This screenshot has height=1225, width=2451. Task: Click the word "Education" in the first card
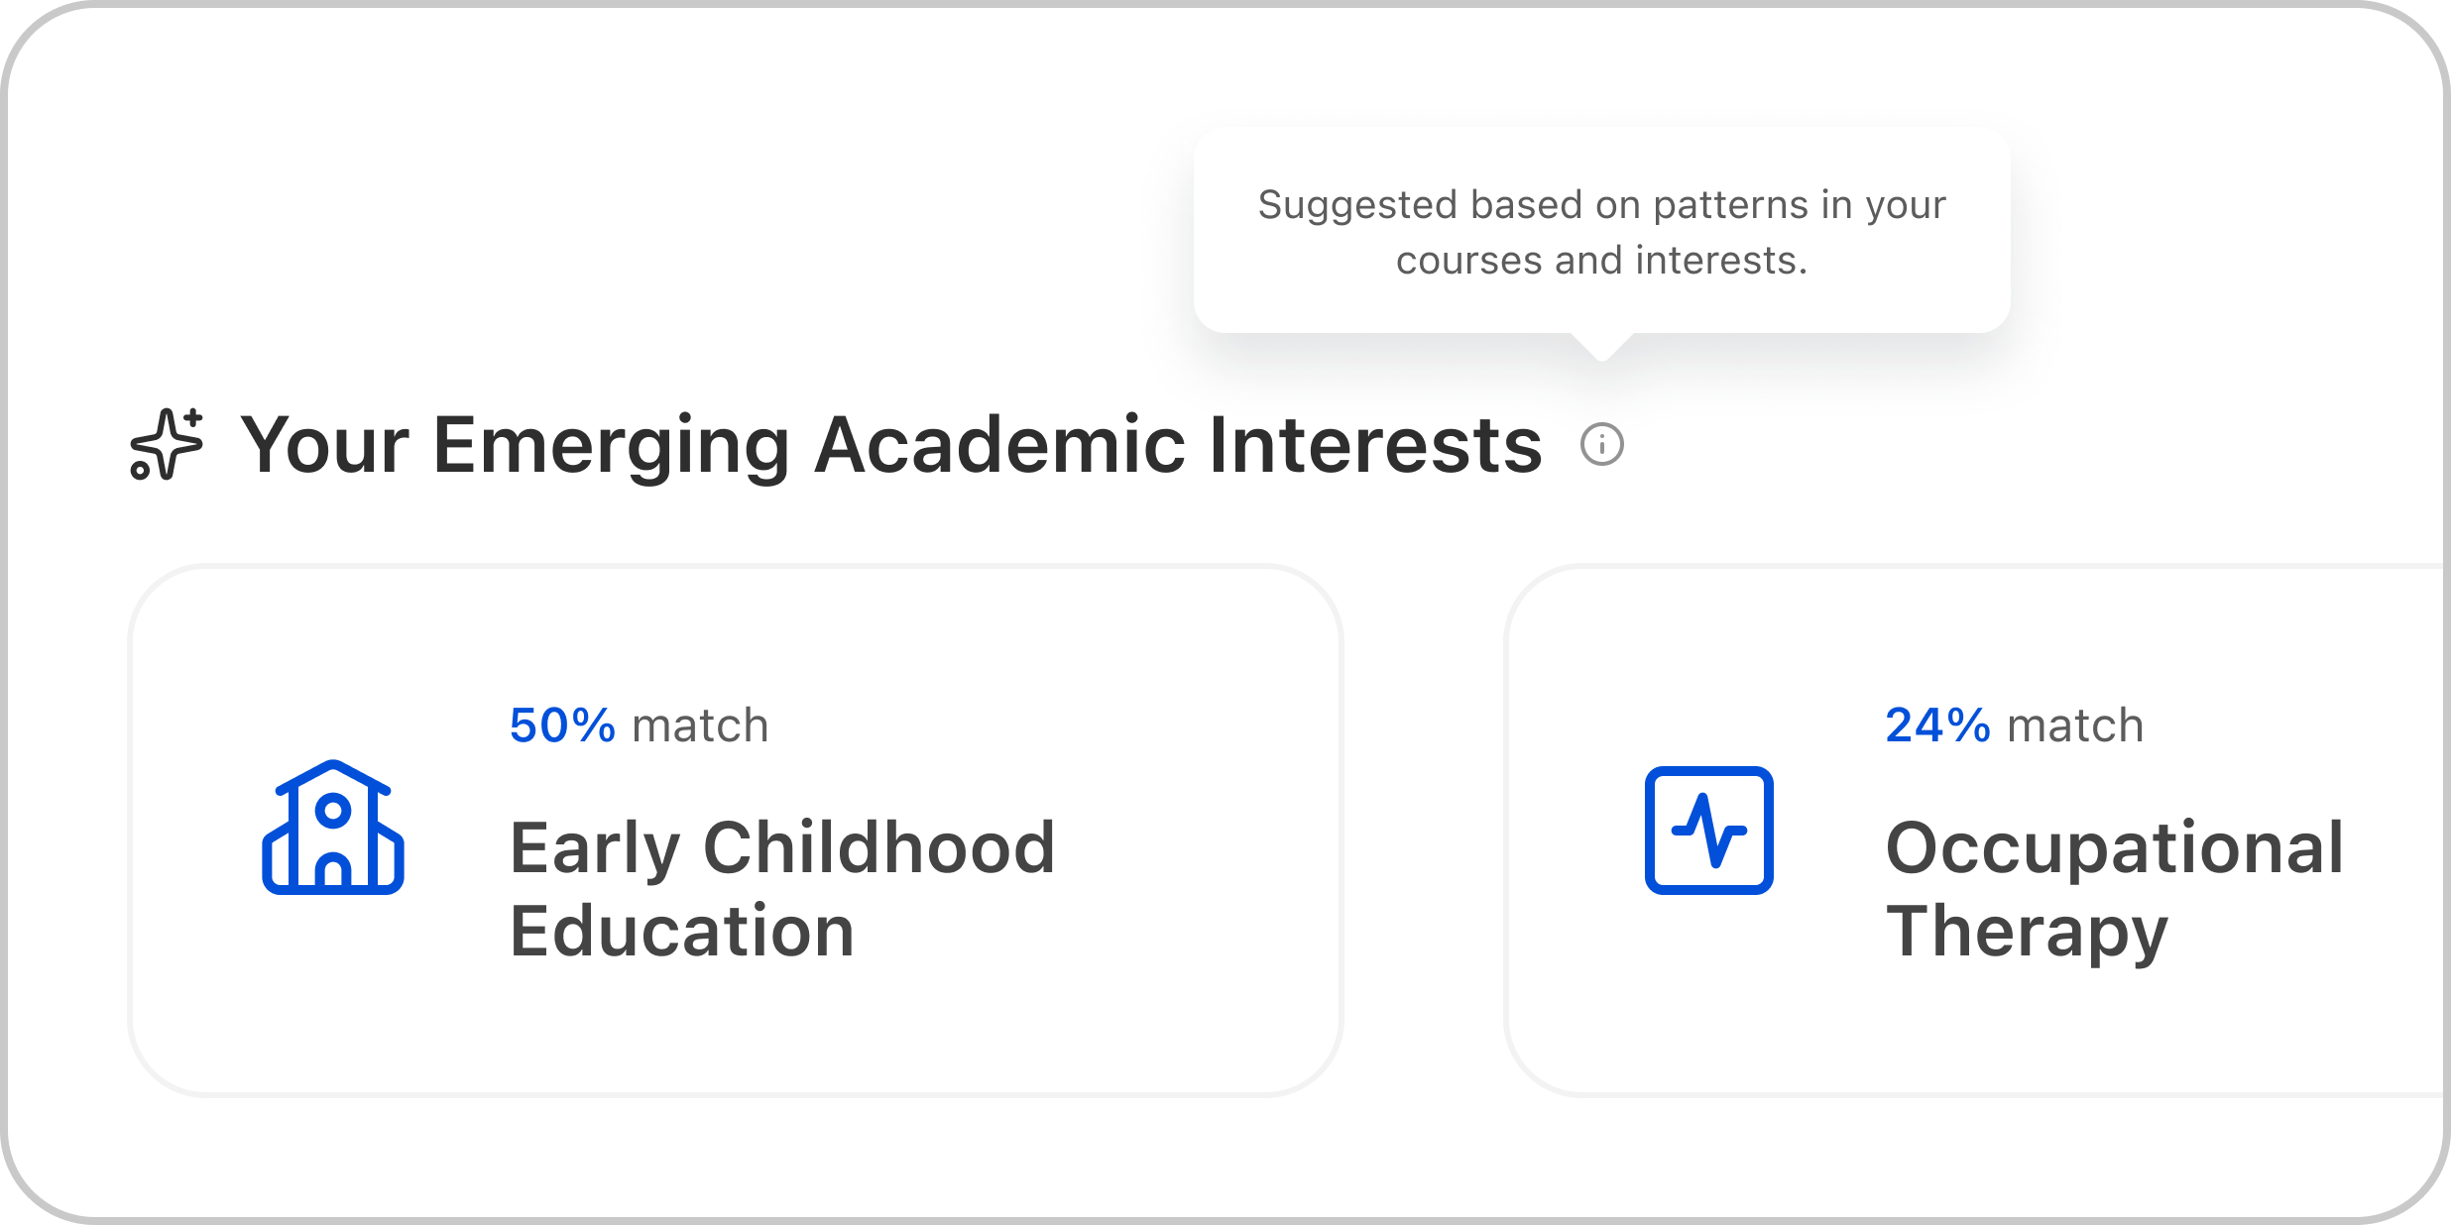click(682, 932)
